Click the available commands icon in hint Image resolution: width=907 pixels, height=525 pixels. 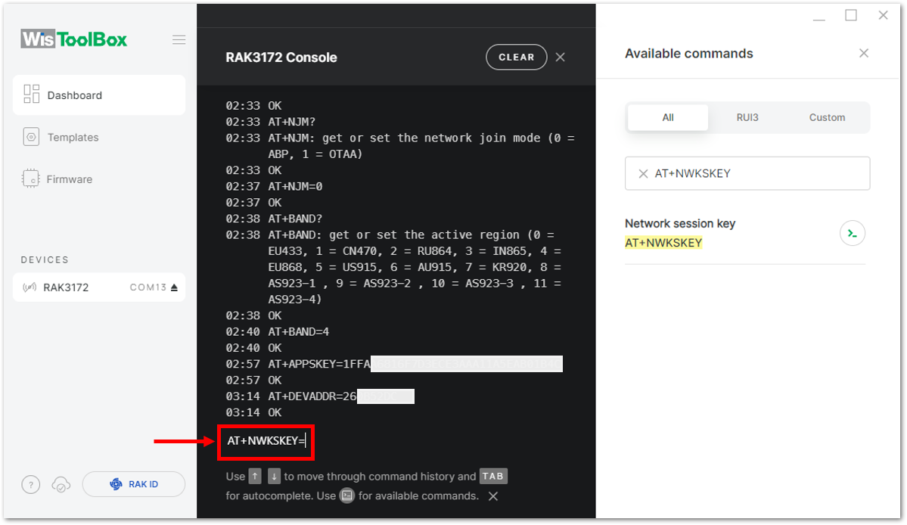(x=347, y=495)
